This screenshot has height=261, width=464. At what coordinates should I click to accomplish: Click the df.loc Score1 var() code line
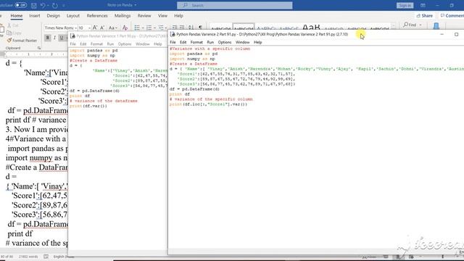pos(208,104)
